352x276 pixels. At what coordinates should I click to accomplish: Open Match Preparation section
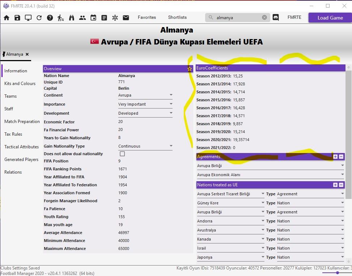pyautogui.click(x=22, y=122)
